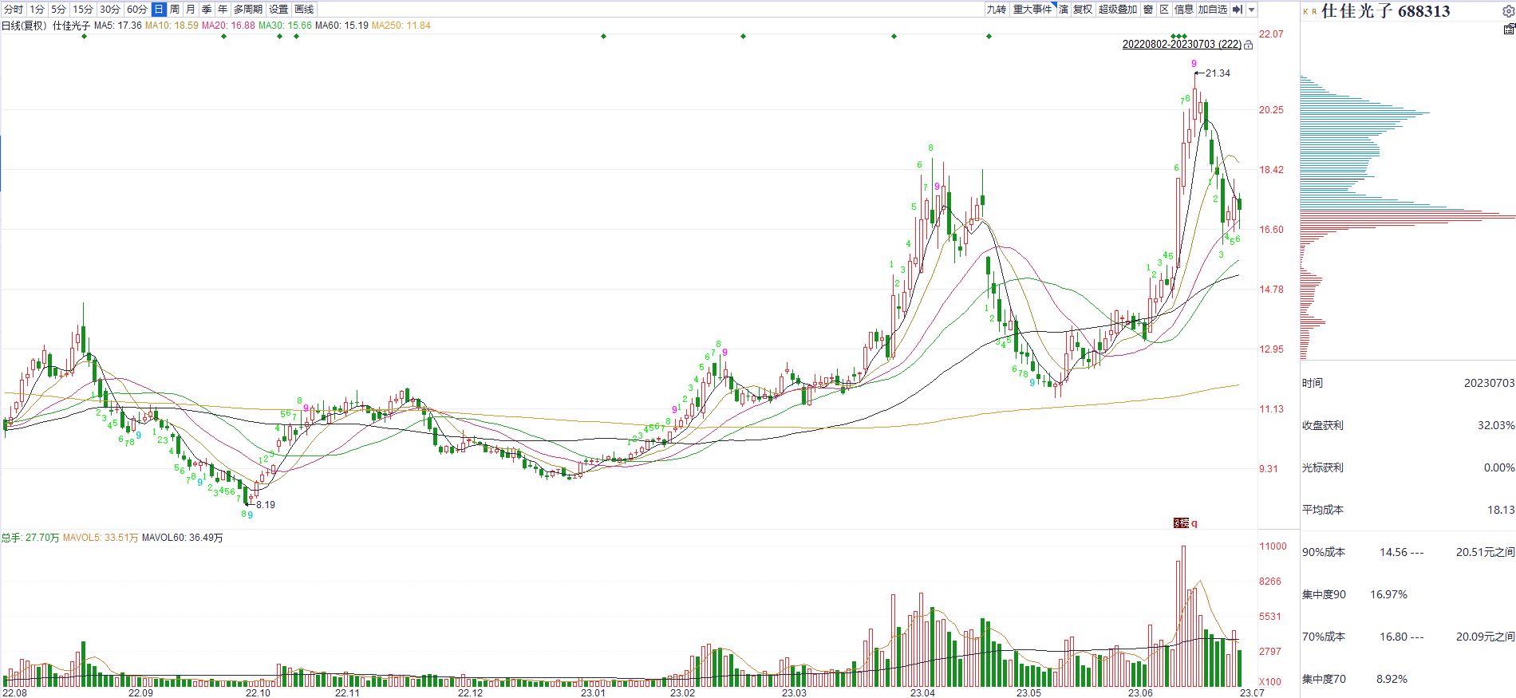Image resolution: width=1516 pixels, height=698 pixels.
Task: Click the 时间 value 20230703
Action: click(x=1489, y=383)
